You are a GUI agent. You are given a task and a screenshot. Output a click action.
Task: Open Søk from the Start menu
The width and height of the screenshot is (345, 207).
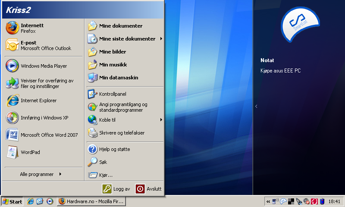point(125,162)
